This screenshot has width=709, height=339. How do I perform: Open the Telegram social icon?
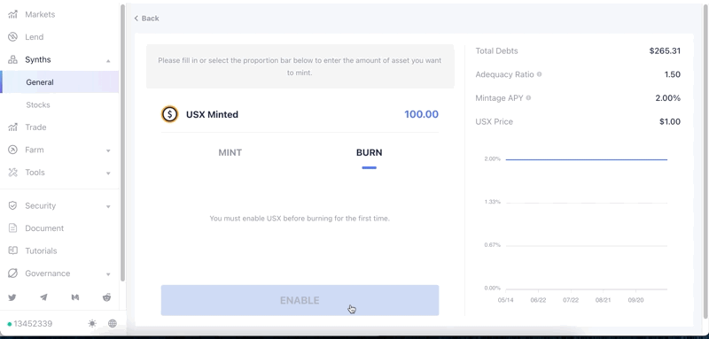pyautogui.click(x=43, y=297)
